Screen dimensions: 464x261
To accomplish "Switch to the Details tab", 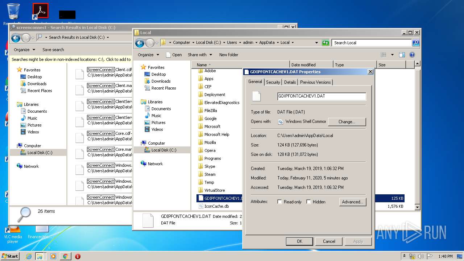I will (290, 82).
